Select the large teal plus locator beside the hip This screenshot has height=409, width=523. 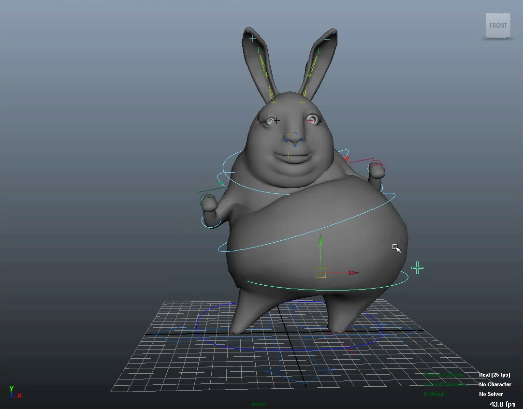click(417, 268)
